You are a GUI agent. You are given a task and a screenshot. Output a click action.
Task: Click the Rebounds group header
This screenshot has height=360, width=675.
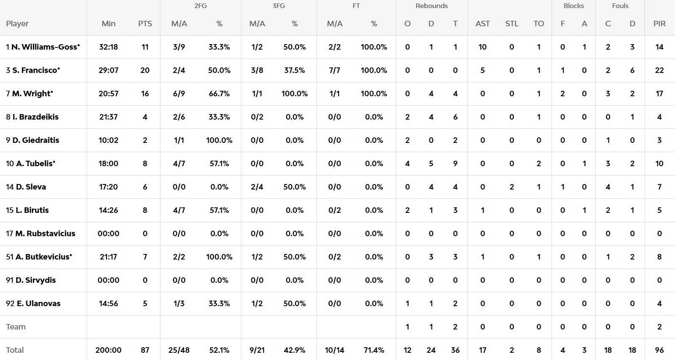click(431, 6)
